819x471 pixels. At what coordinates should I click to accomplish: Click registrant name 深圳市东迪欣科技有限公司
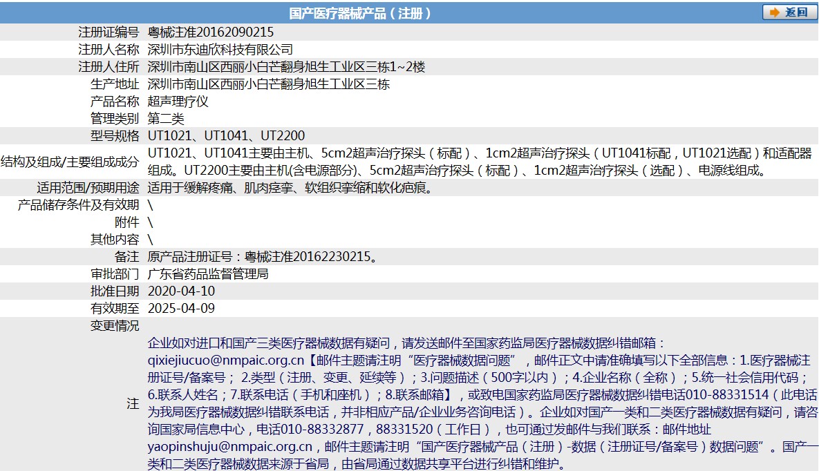(220, 50)
